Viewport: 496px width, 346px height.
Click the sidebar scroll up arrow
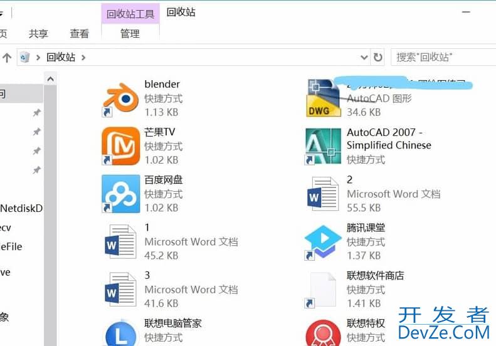tap(50, 79)
